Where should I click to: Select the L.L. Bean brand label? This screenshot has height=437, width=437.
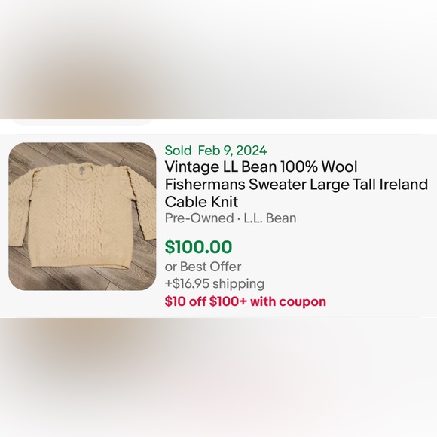(270, 218)
